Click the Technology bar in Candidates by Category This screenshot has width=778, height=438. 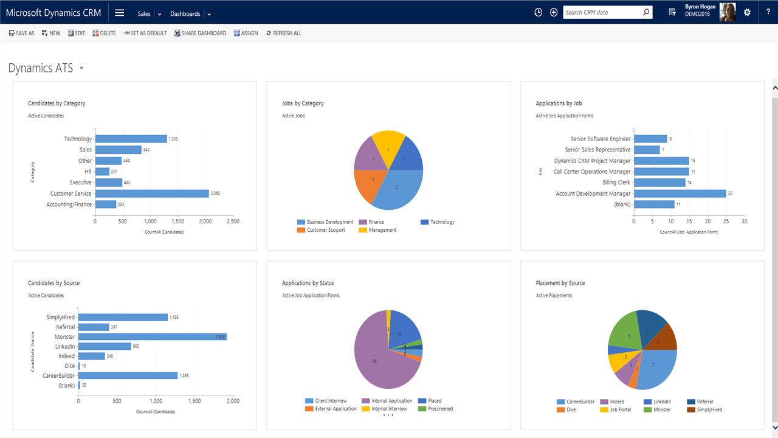point(131,139)
